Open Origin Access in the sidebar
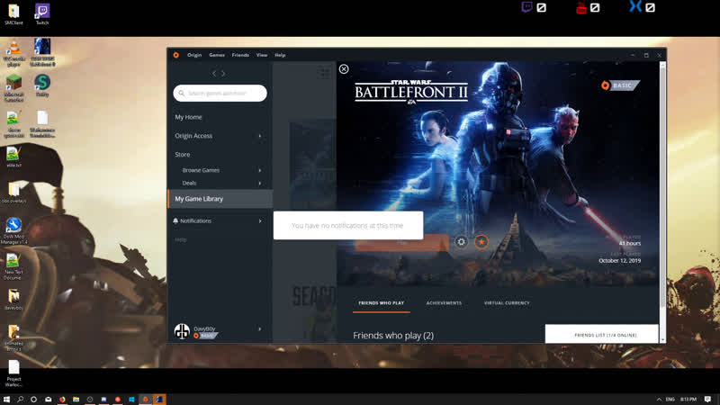Viewport: 720px width, 405px height. pos(193,136)
